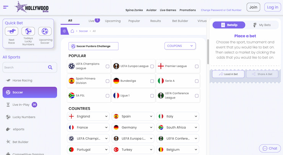Screen dimensions: 283x155
Task: Click the Bundesliga German flag icon
Action: (x=116, y=81)
